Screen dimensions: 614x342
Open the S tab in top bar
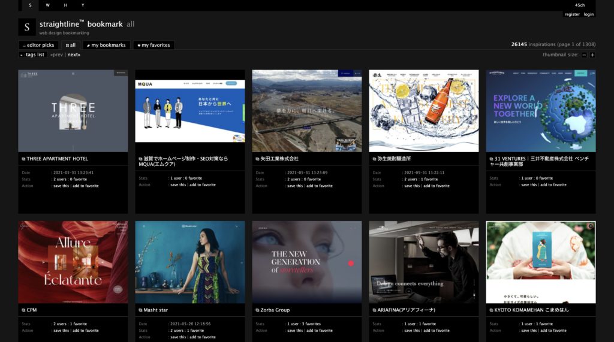pyautogui.click(x=30, y=5)
